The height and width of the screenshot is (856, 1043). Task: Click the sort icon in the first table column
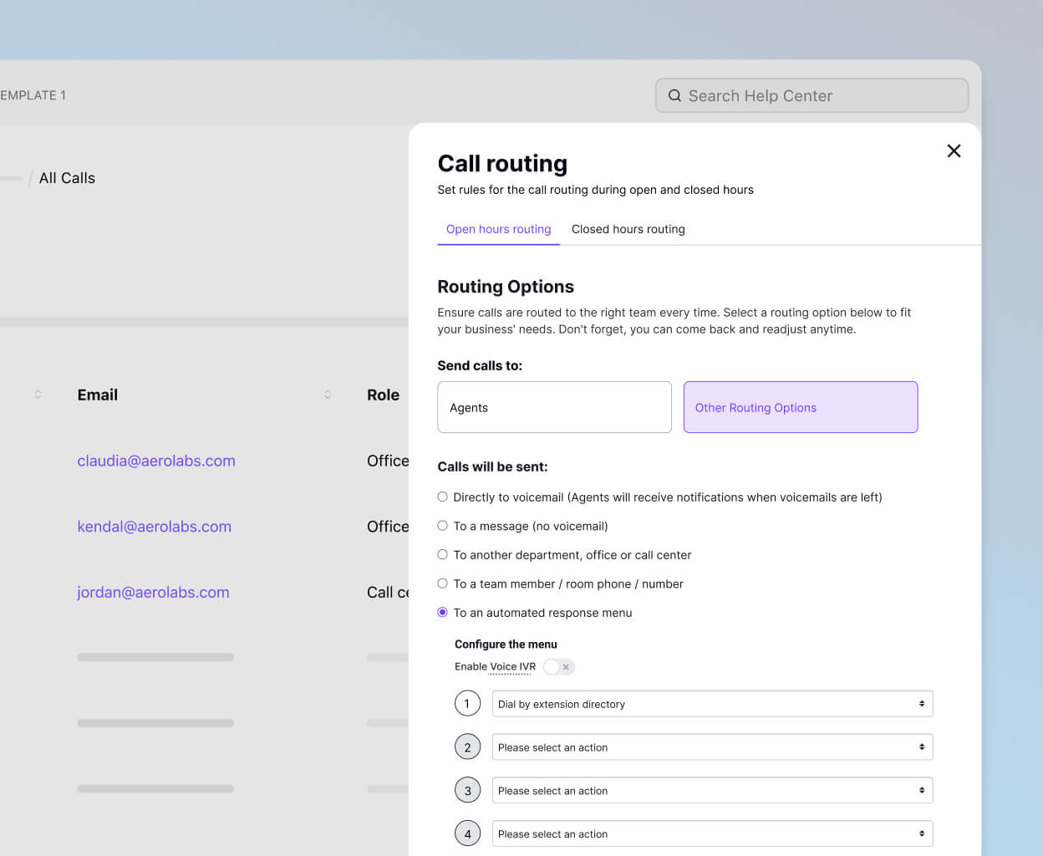38,395
